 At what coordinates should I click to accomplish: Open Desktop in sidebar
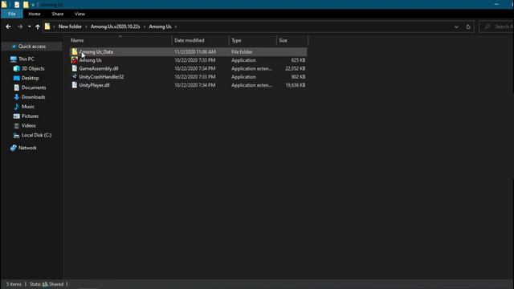tap(31, 78)
